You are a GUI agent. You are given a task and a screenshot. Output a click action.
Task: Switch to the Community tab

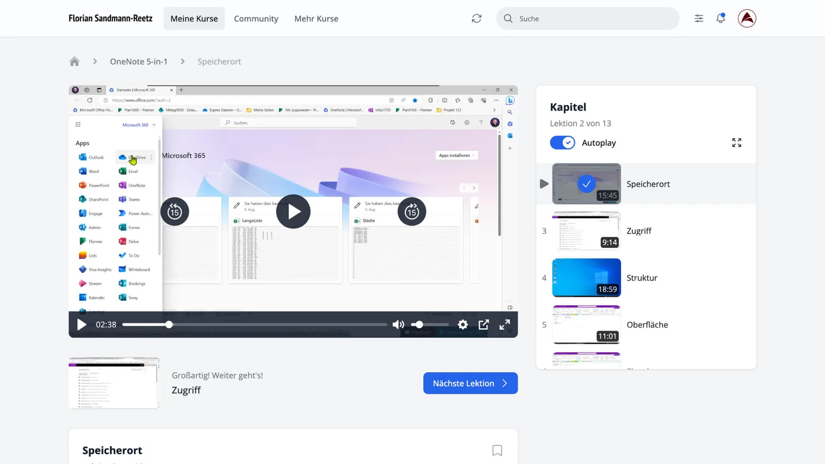click(x=256, y=19)
